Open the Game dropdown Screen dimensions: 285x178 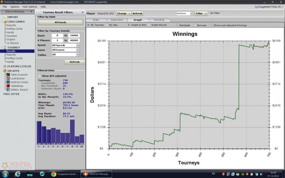[78, 50]
